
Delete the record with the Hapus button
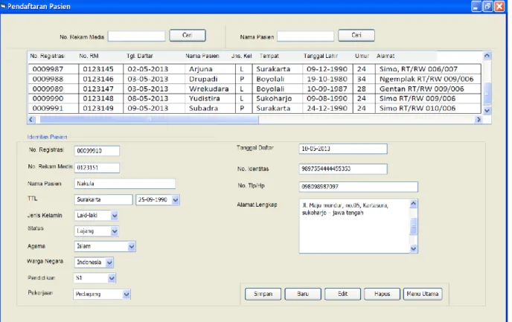click(382, 294)
